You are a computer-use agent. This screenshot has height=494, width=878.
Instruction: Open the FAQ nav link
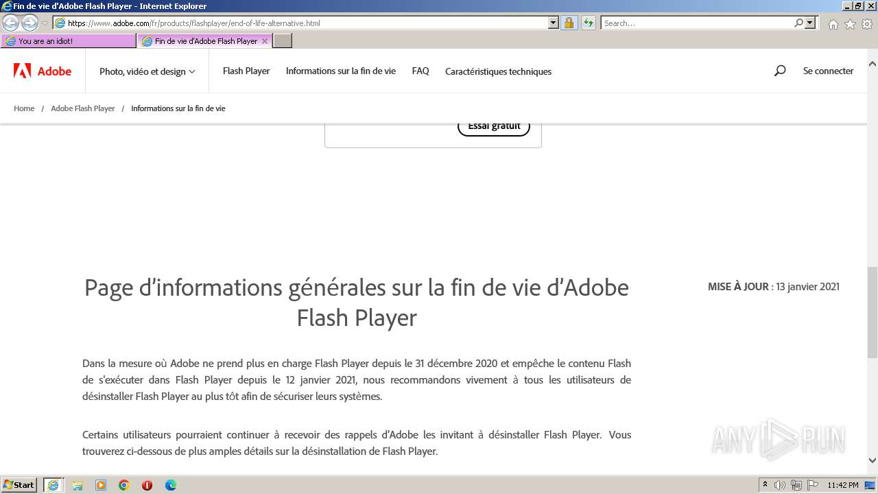click(x=420, y=71)
